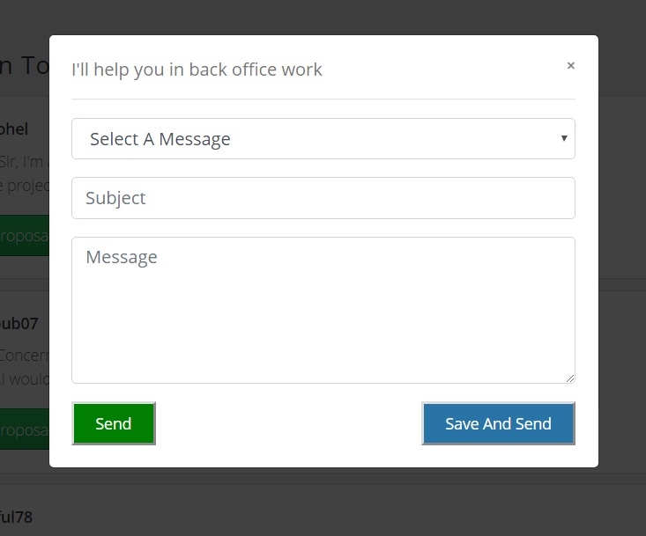Viewport: 646px width, 536px height.
Task: Click the dimmed backdrop right of the dialog
Action: [x=622, y=264]
